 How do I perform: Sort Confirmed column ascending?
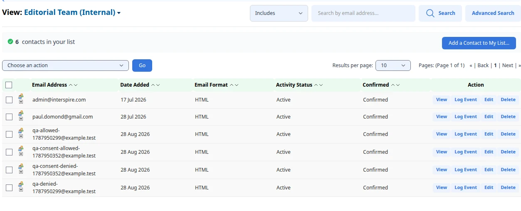393,85
